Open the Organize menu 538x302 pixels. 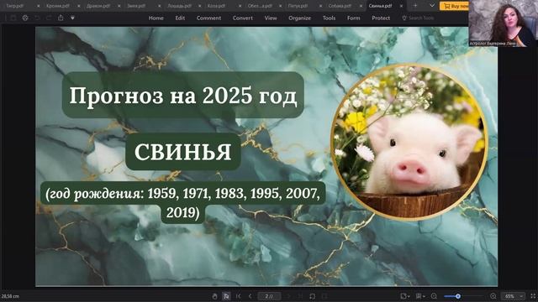coord(299,18)
